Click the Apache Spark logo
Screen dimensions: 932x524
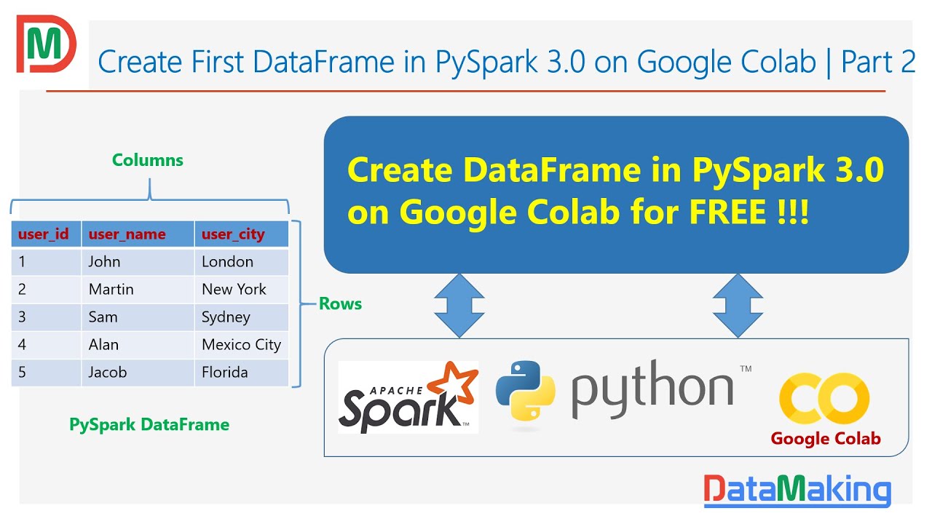tap(408, 397)
